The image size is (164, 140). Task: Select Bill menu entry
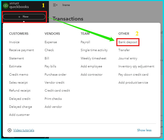pos(47,58)
